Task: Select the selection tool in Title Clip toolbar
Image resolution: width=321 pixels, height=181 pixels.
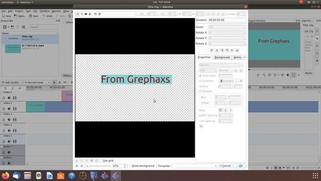Action: coord(78,14)
